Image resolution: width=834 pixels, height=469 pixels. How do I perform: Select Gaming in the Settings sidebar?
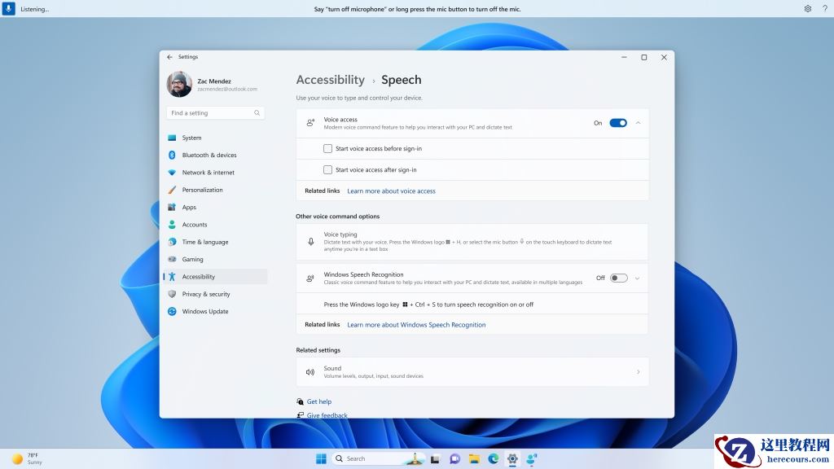point(191,259)
